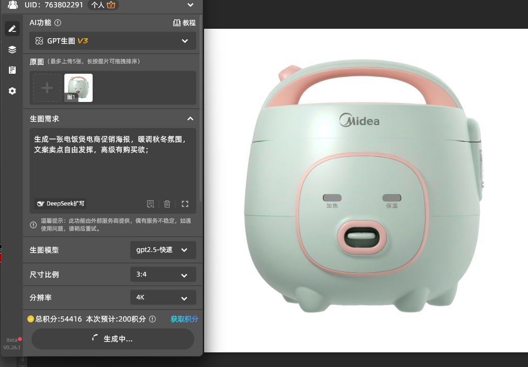The width and height of the screenshot is (528, 367).
Task: Click the gold coin icon beside 总积分
Action: (x=31, y=319)
